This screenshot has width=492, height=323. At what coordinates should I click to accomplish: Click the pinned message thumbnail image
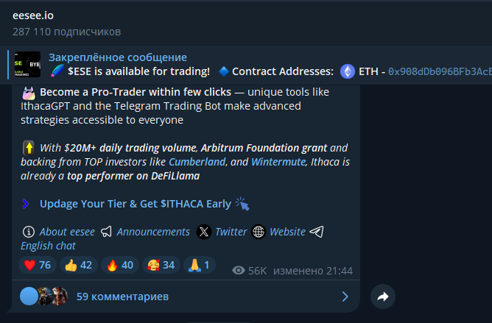[27, 64]
